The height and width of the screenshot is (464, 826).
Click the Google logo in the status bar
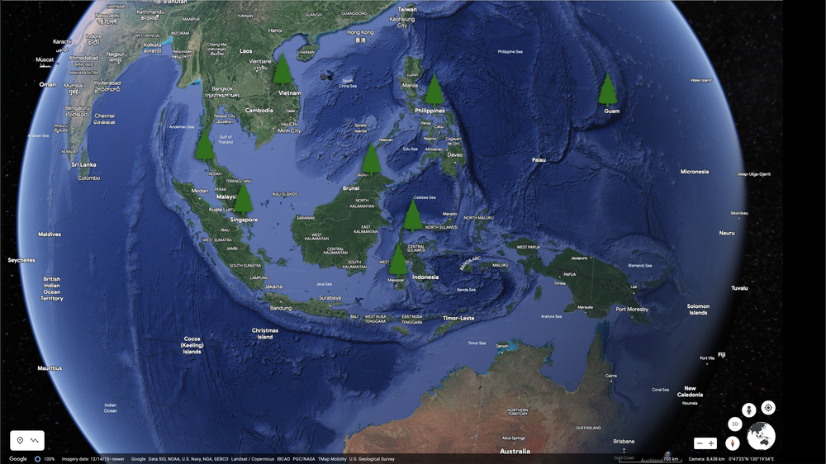pos(18,459)
